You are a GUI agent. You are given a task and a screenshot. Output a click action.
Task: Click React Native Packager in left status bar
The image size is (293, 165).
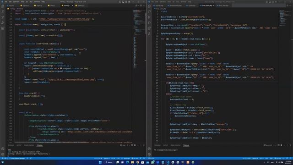pyautogui.click(x=17, y=159)
